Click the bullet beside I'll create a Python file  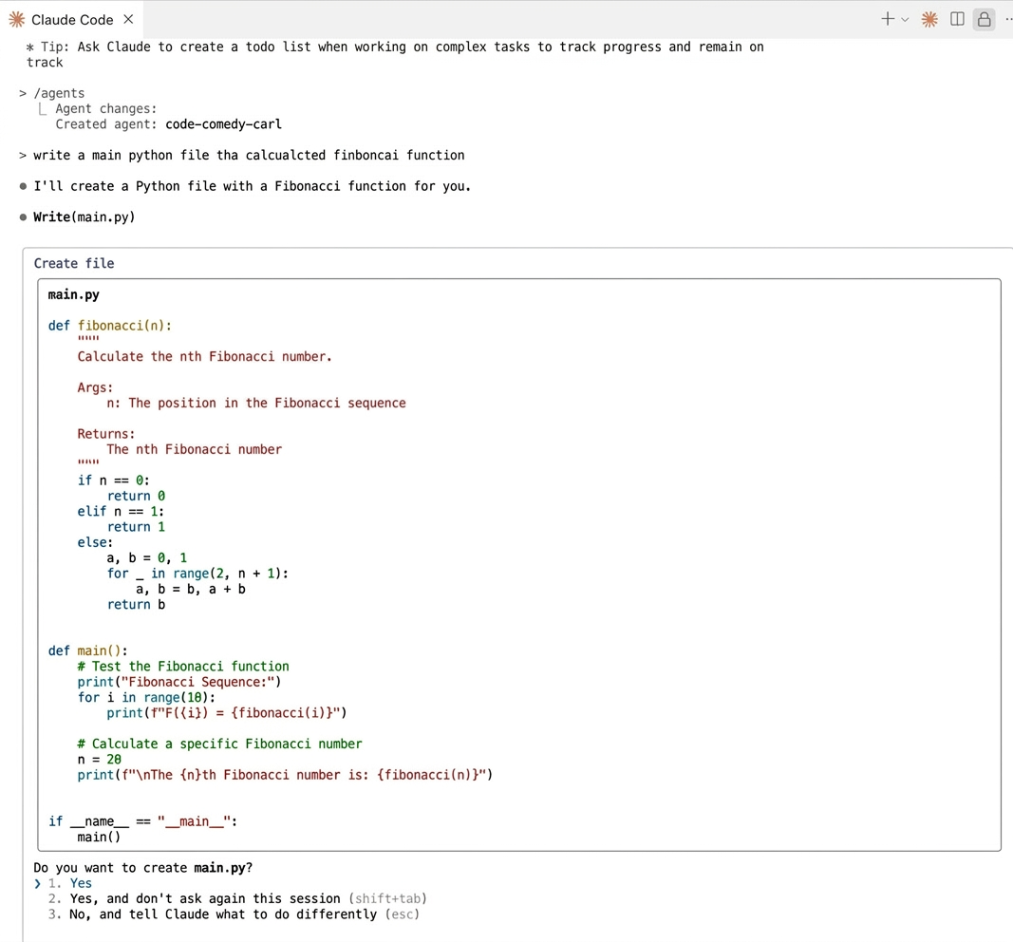[x=23, y=187]
